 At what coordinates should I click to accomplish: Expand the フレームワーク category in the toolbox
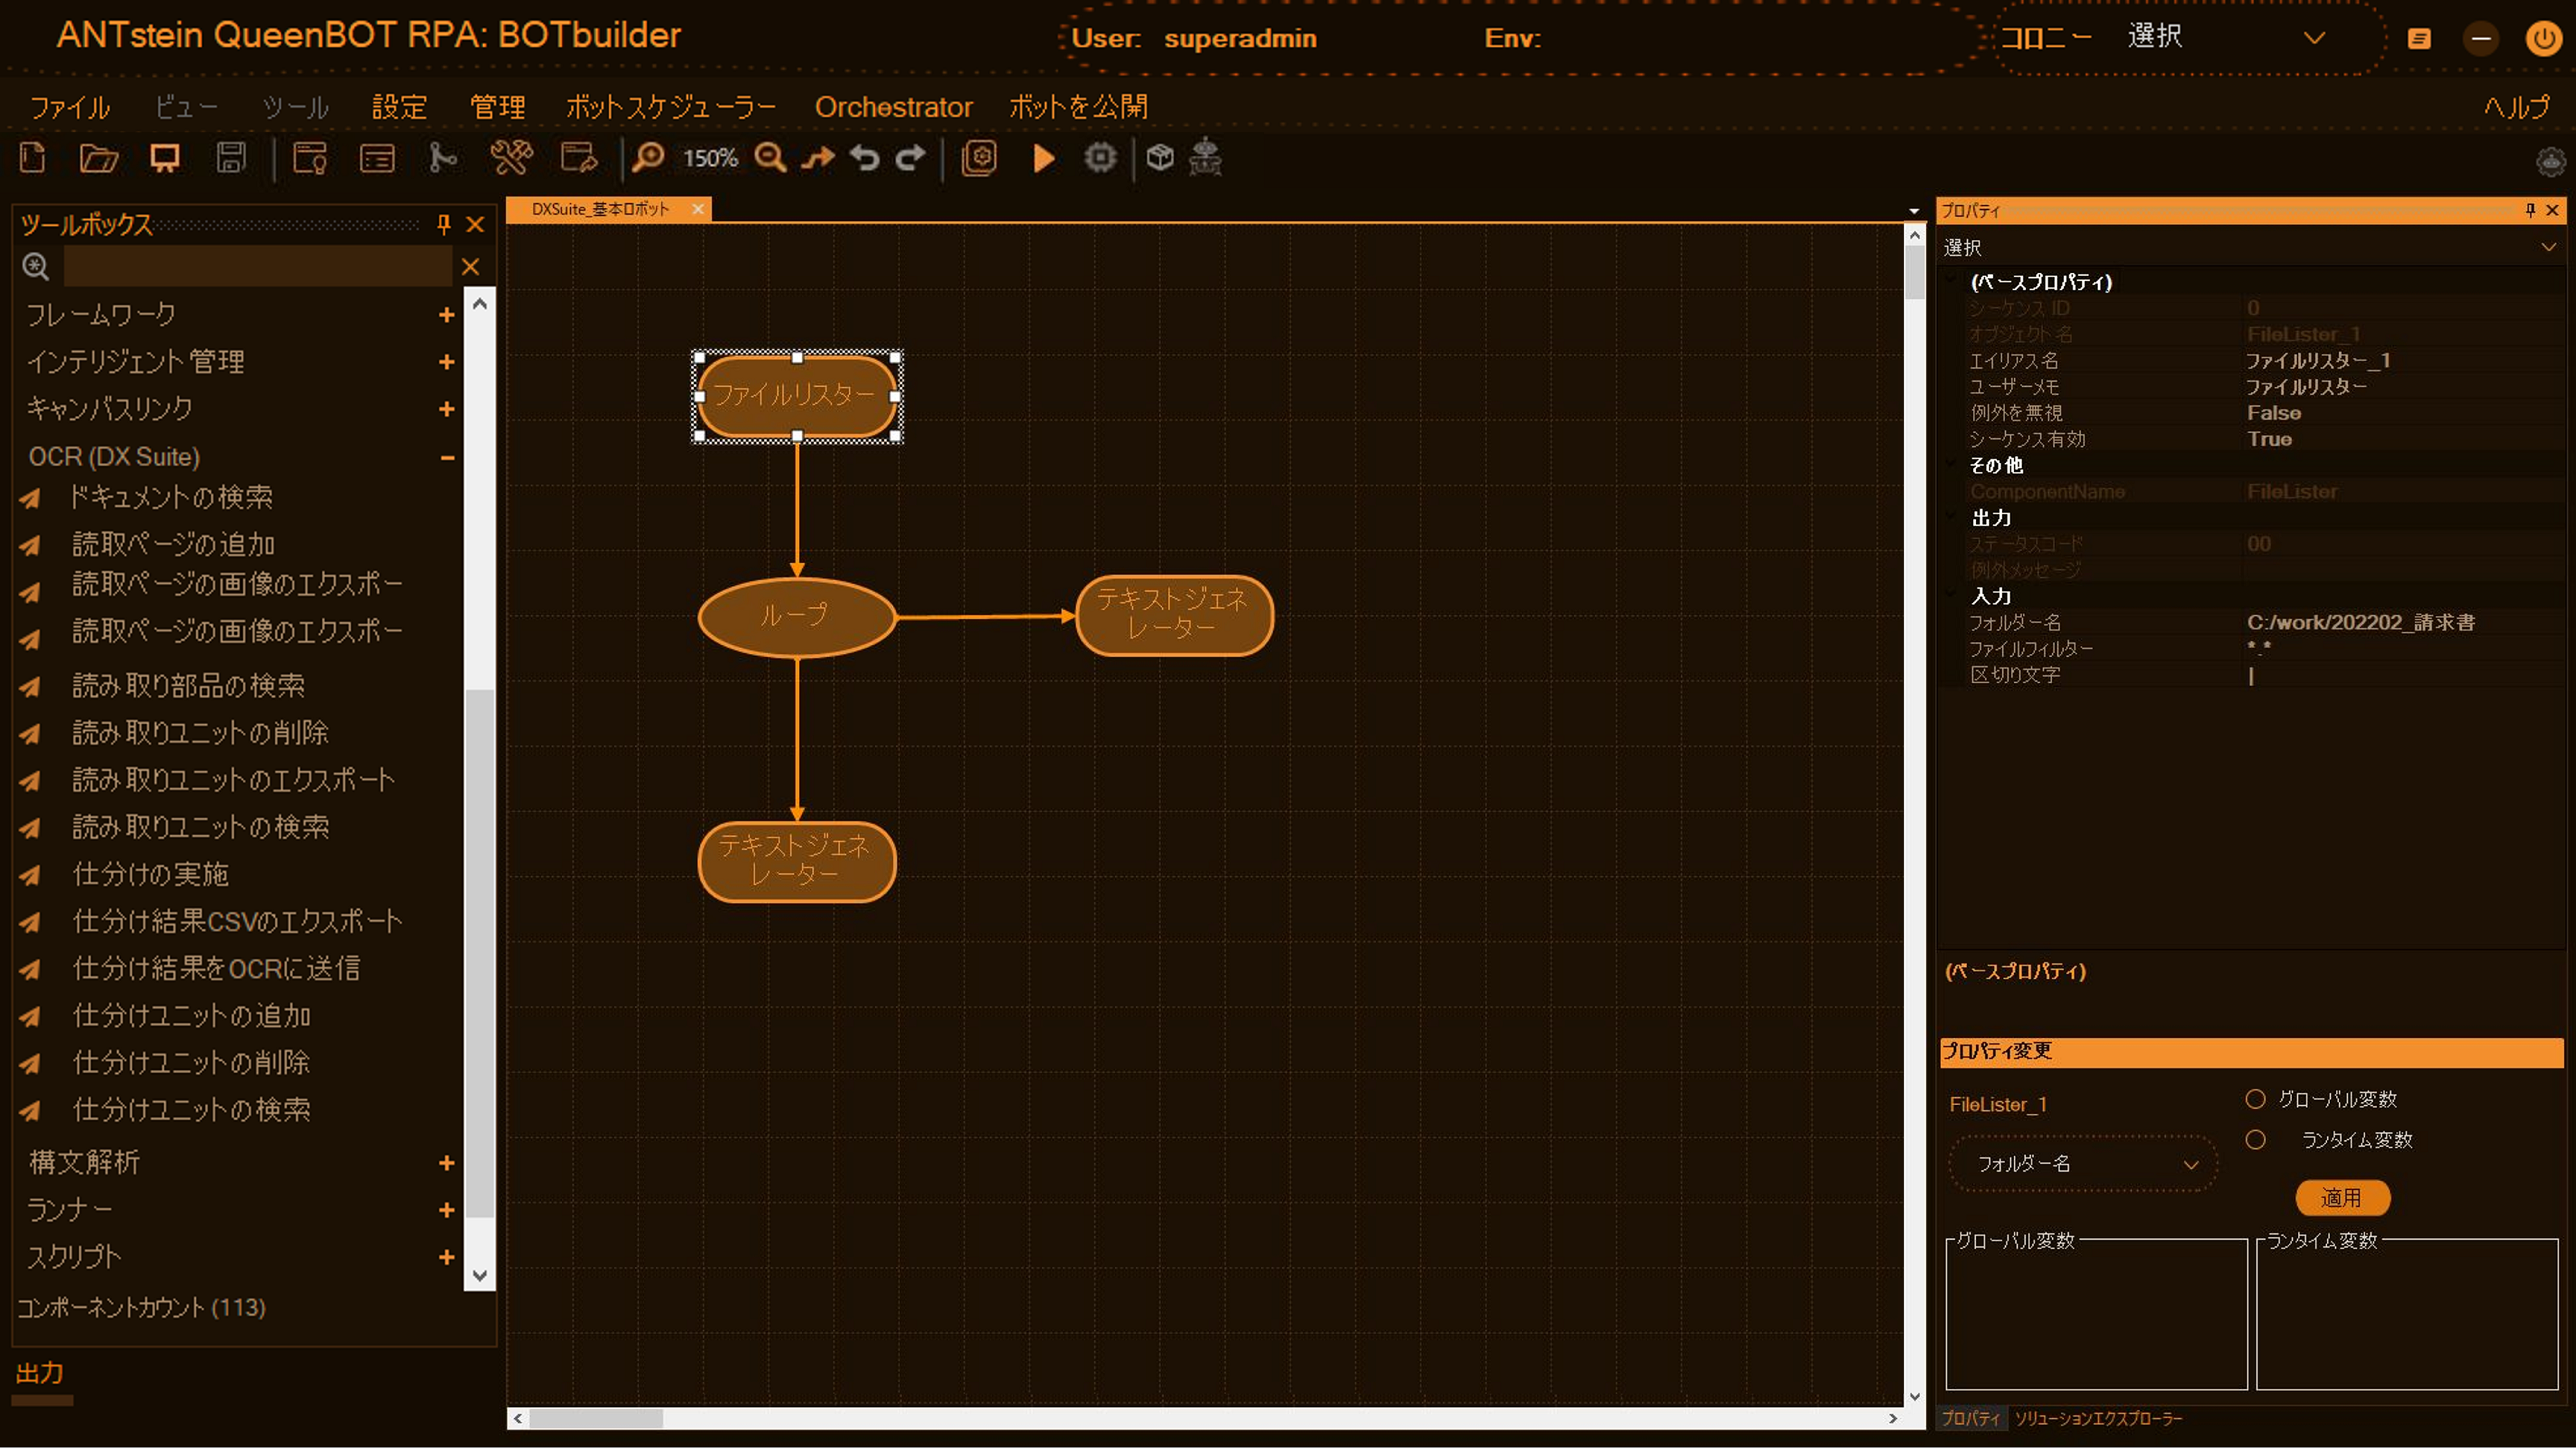click(446, 314)
